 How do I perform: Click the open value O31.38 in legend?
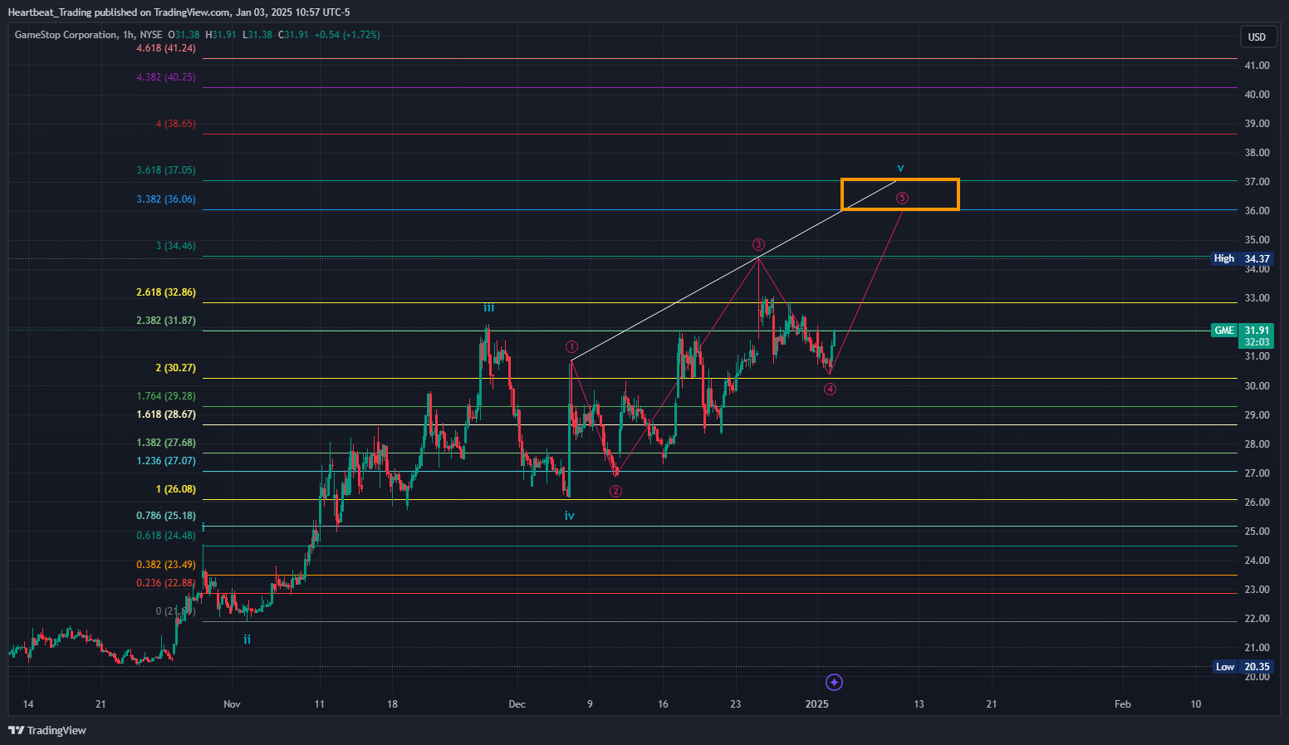(x=184, y=35)
